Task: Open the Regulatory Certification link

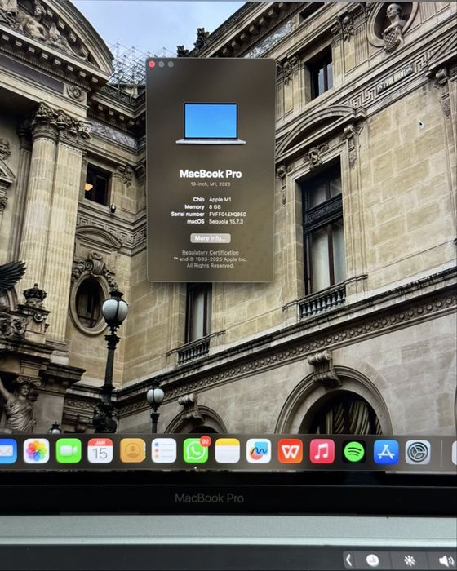Action: click(x=211, y=252)
